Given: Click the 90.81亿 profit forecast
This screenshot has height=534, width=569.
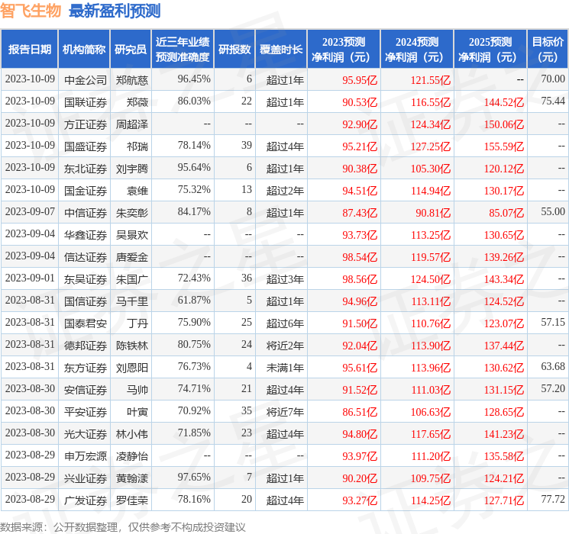Looking at the screenshot, I should coord(433,212).
